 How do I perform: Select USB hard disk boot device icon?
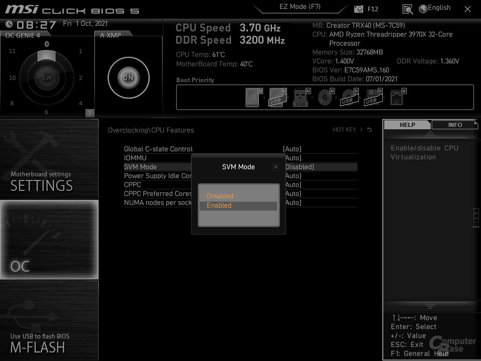click(278, 97)
